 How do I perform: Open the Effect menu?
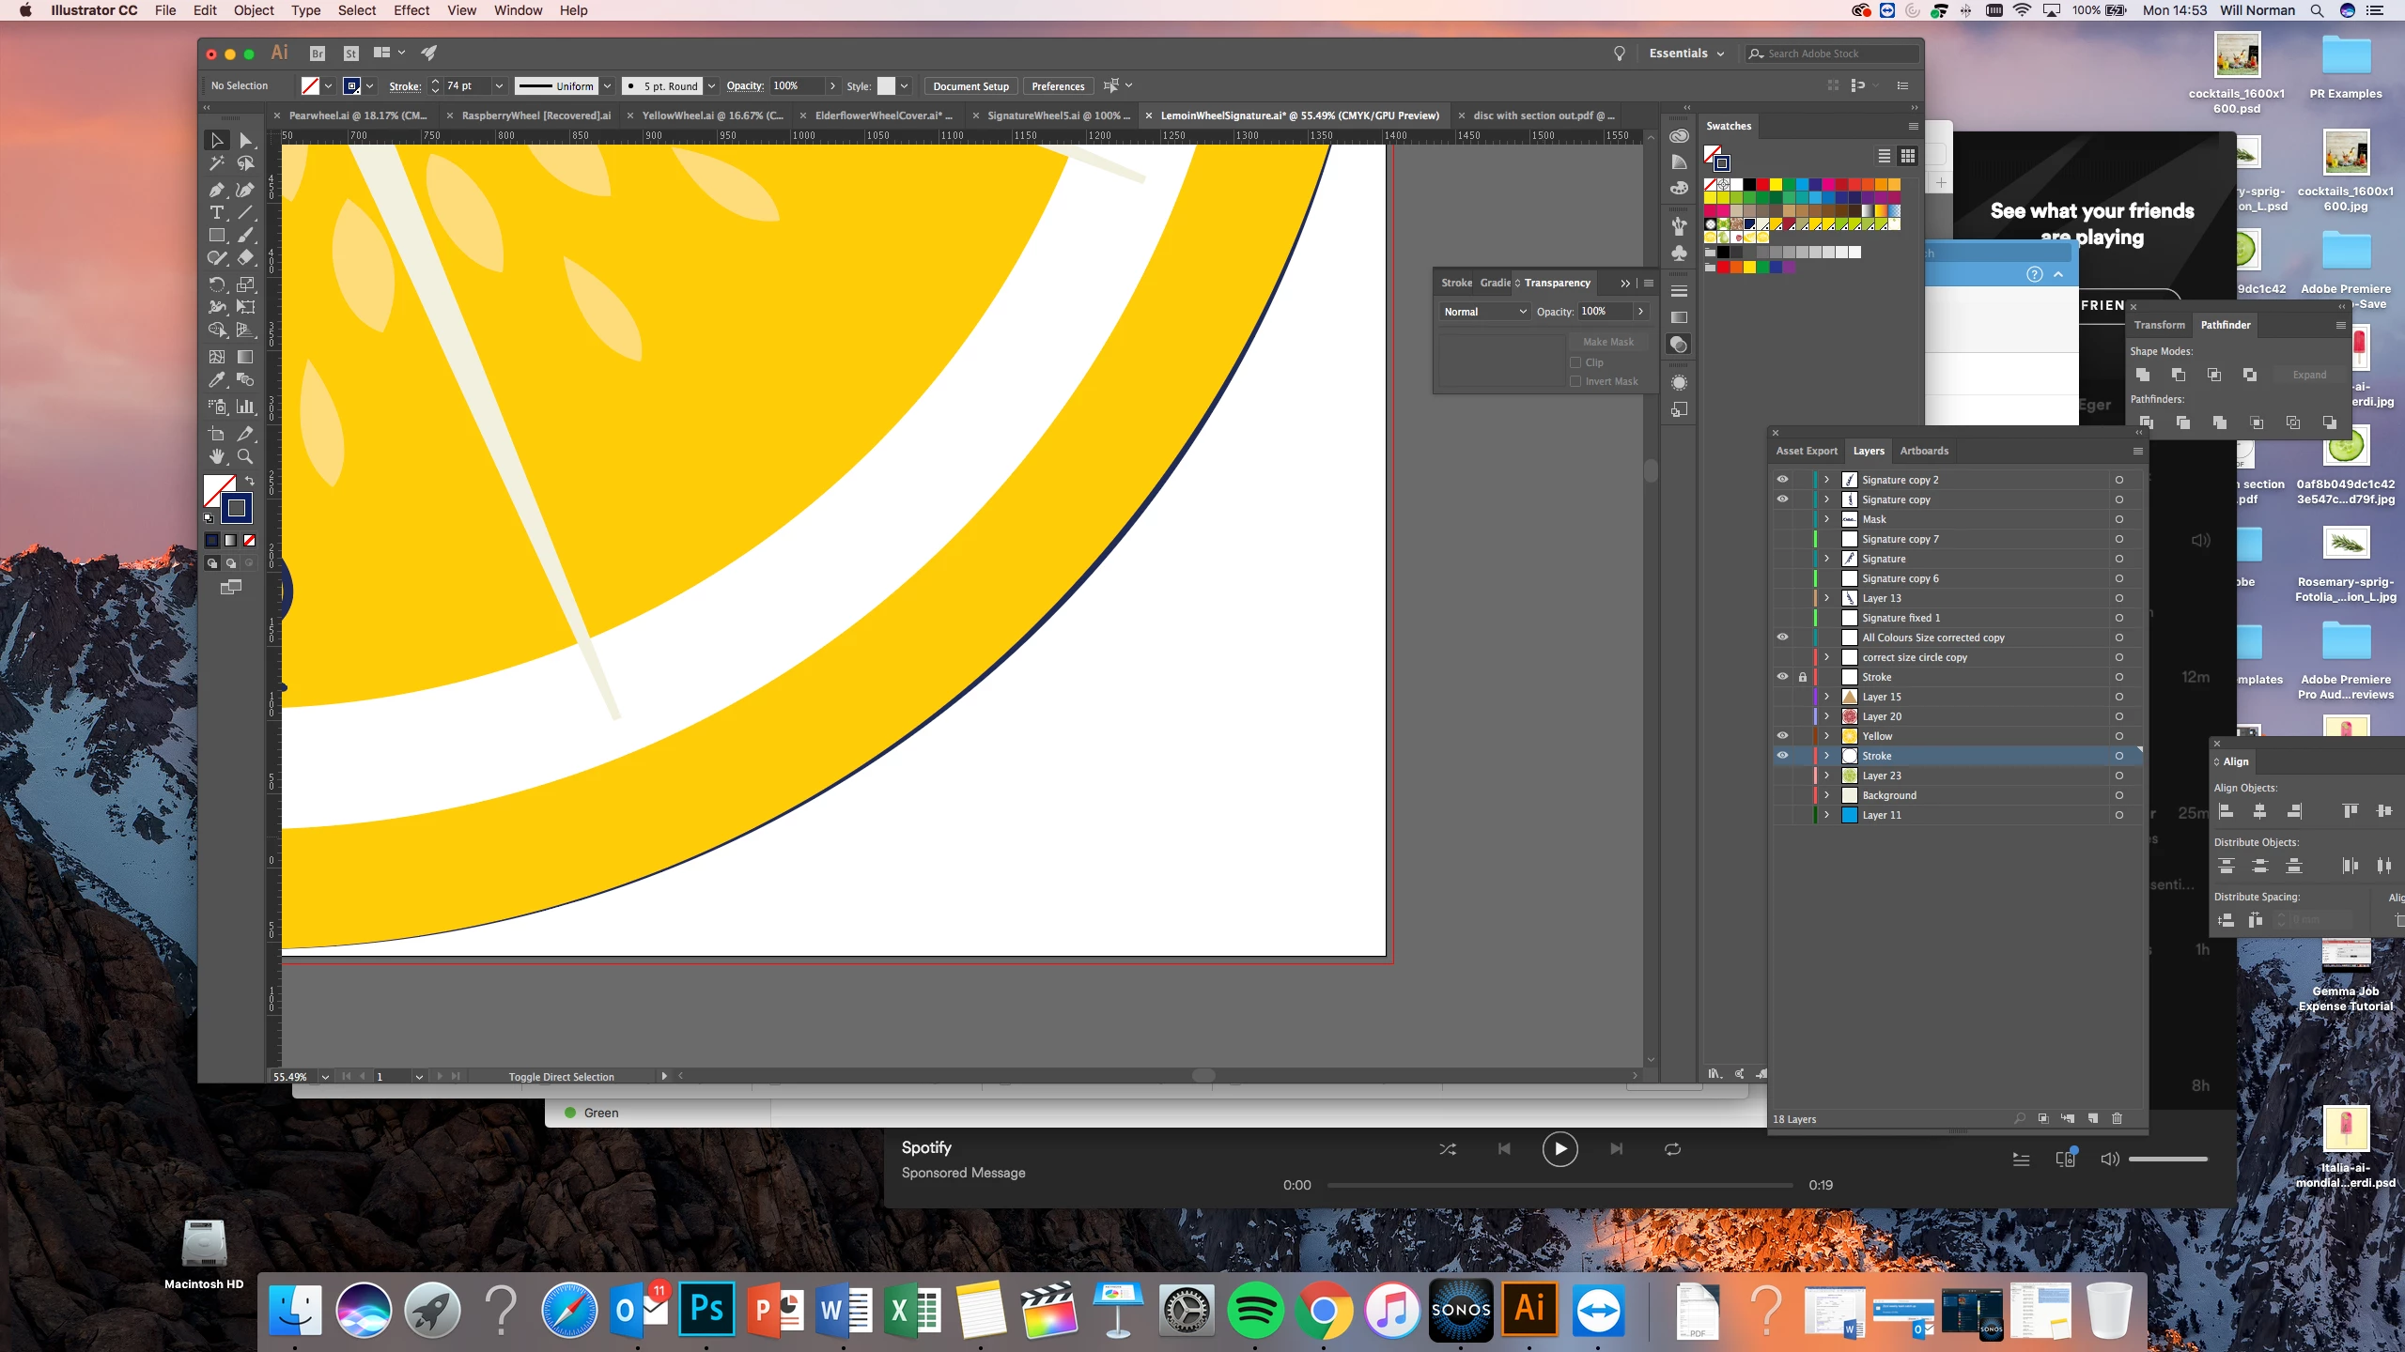point(411,10)
